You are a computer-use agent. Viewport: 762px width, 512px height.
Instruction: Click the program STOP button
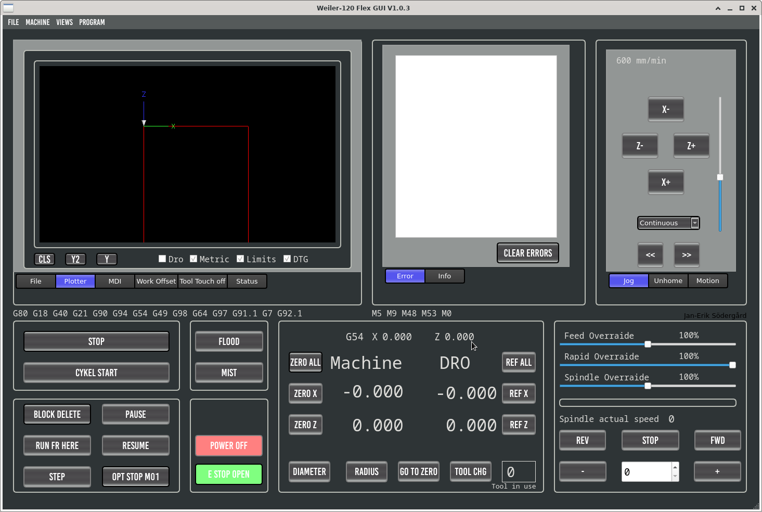tap(96, 341)
